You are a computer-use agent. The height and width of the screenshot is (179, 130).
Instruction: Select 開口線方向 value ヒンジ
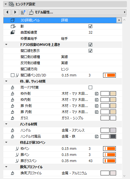click(65, 69)
